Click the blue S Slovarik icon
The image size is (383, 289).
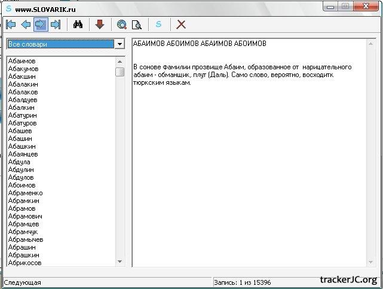tap(159, 24)
